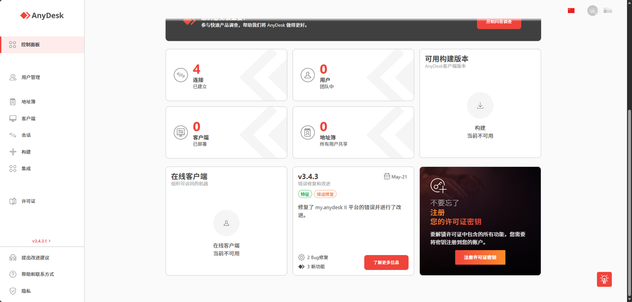Click the account name beside the avatar
Screen dimensions: 632x302
(608, 11)
